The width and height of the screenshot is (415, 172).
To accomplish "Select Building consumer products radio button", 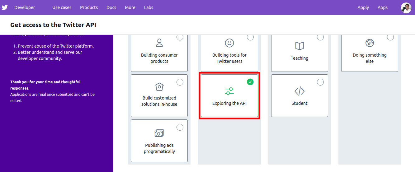I will pyautogui.click(x=180, y=37).
